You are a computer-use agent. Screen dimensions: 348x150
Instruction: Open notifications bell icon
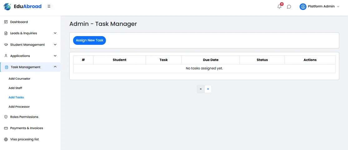point(279,7)
